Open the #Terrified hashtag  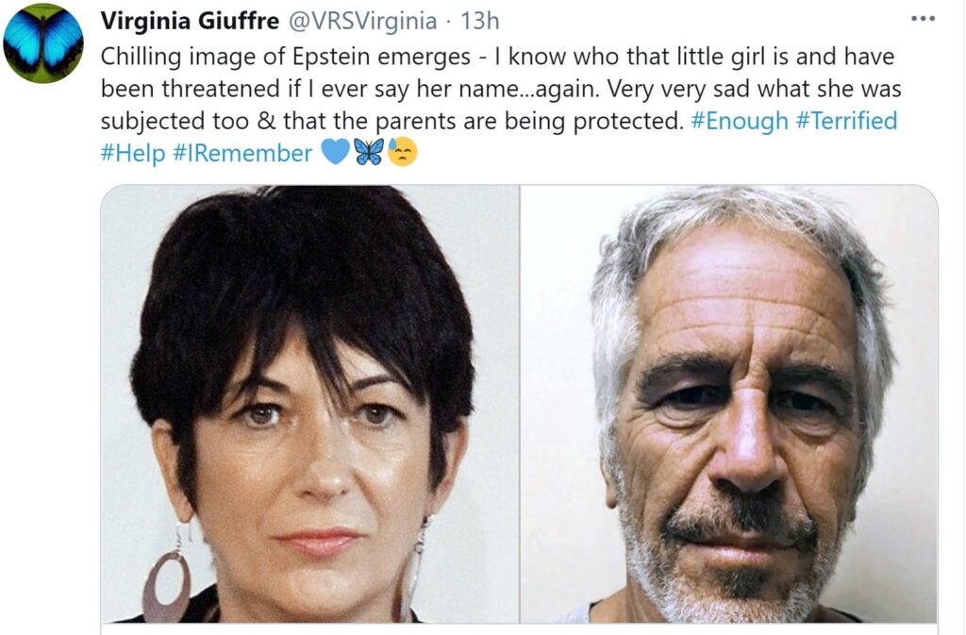point(846,121)
